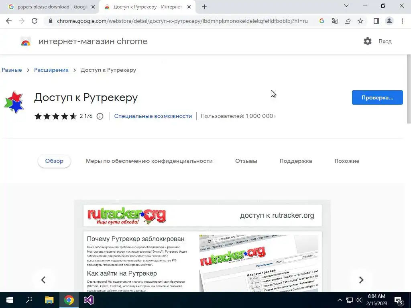Show previous screenshot with left arrow
The image size is (411, 308).
[x=43, y=280]
